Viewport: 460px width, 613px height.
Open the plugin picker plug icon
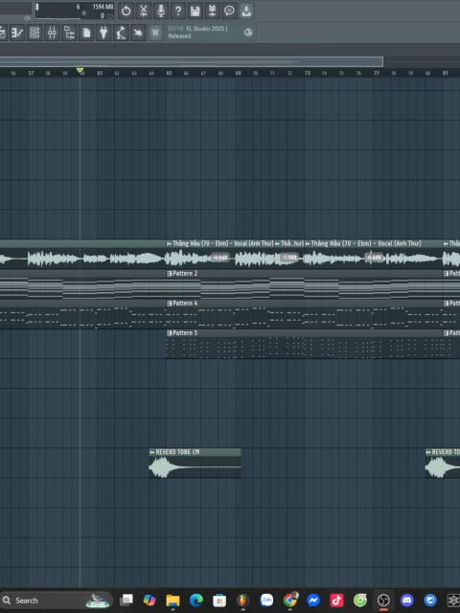(x=103, y=33)
